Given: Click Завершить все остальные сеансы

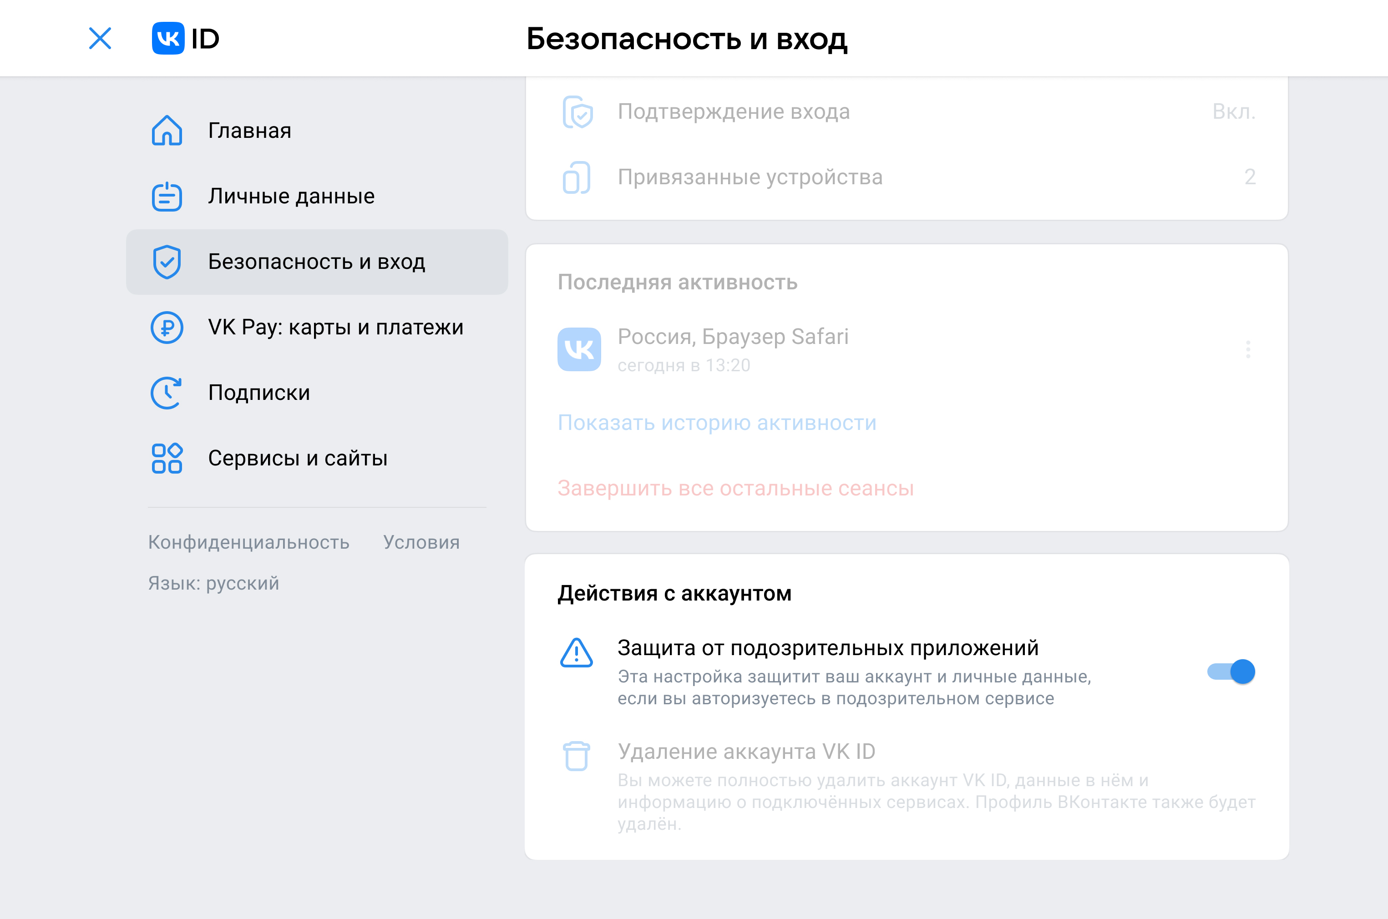Looking at the screenshot, I should click(735, 488).
